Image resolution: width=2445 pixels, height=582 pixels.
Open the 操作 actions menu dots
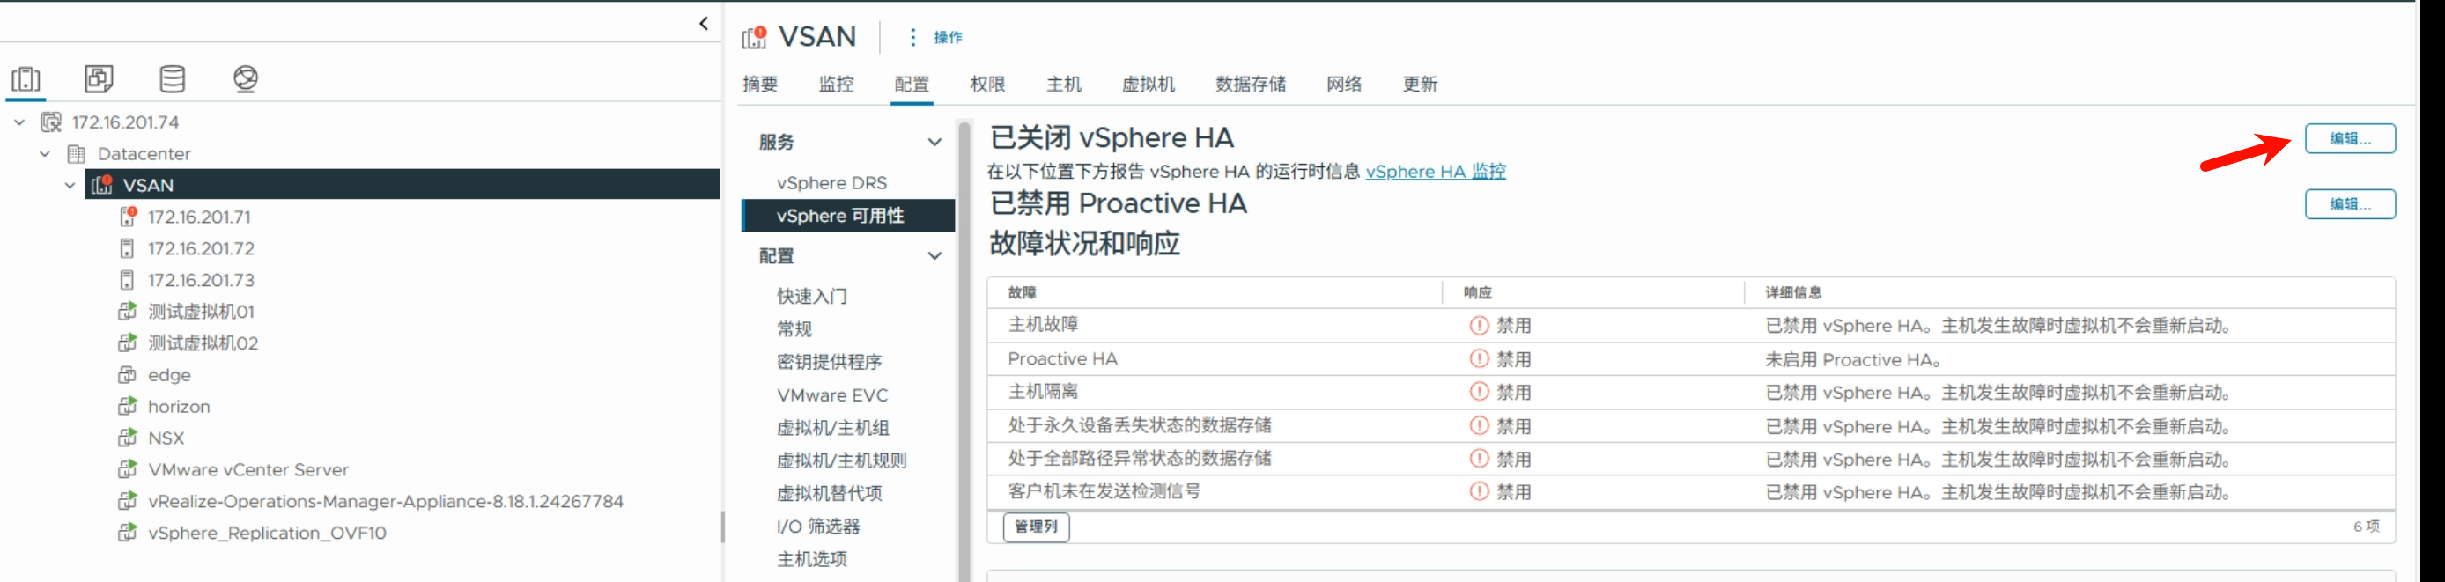[x=913, y=37]
